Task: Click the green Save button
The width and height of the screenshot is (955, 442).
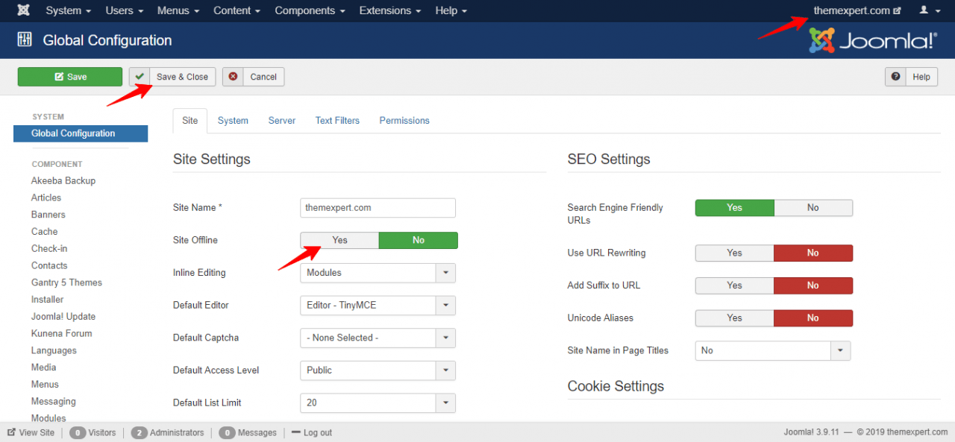Action: click(70, 77)
